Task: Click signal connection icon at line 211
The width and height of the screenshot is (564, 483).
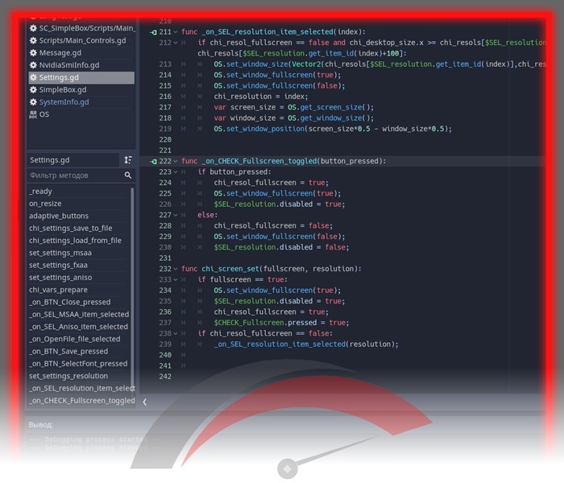Action: [154, 32]
